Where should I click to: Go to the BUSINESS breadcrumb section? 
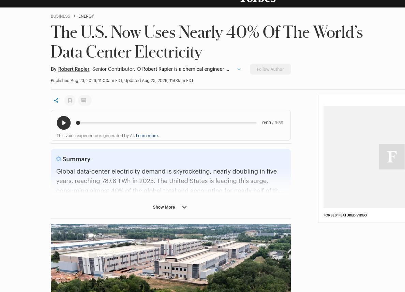pyautogui.click(x=60, y=16)
